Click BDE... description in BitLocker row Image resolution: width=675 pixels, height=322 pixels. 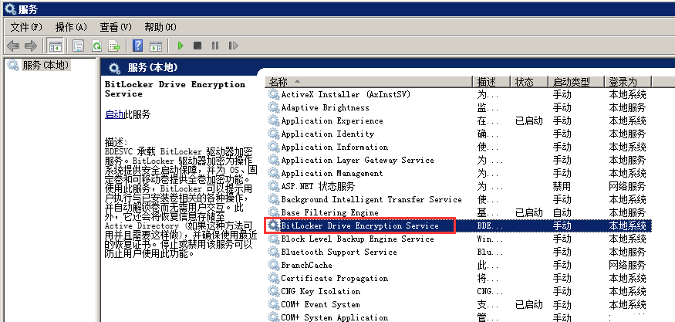pyautogui.click(x=490, y=226)
